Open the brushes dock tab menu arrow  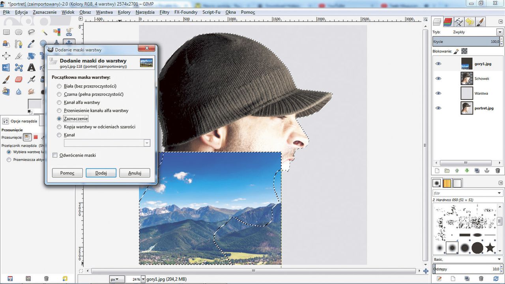(500, 183)
